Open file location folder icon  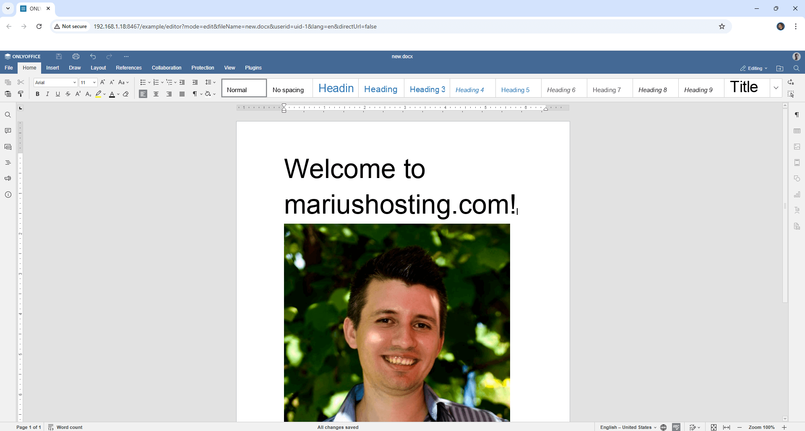(x=780, y=68)
